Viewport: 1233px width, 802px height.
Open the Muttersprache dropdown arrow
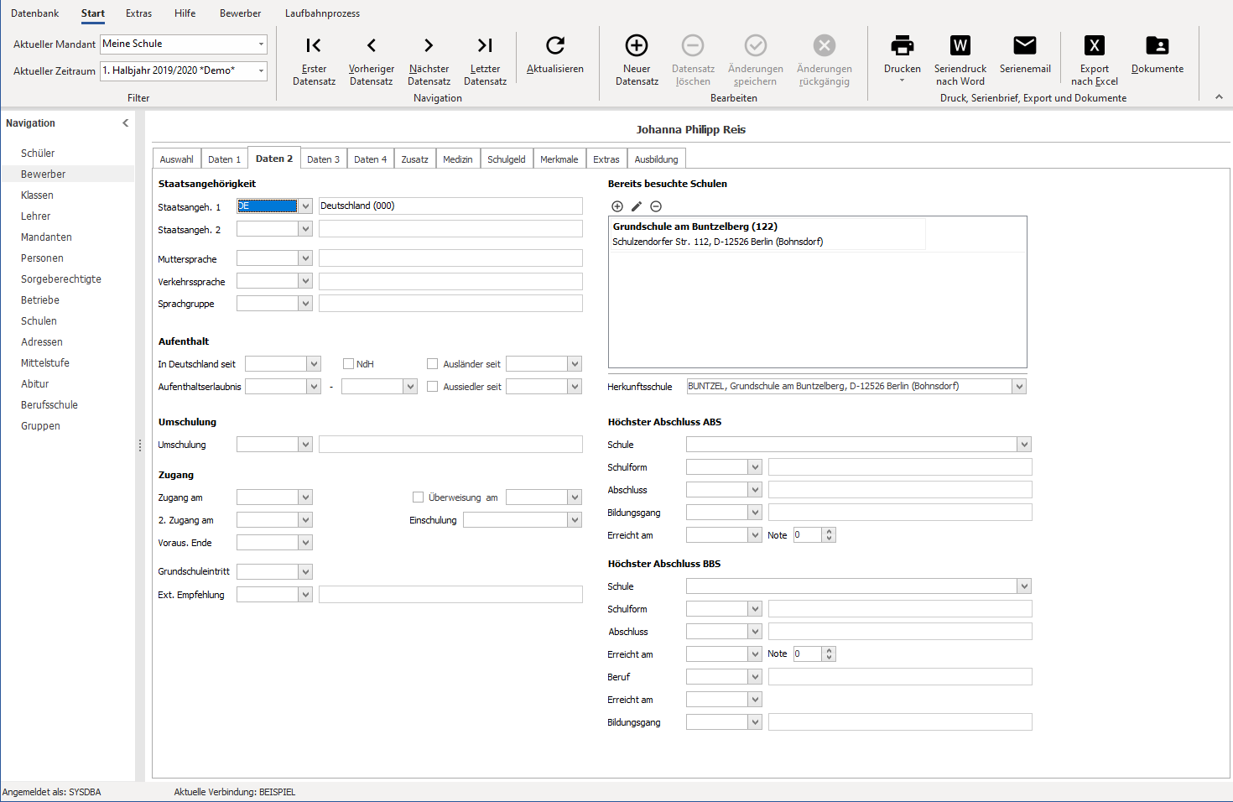(305, 258)
